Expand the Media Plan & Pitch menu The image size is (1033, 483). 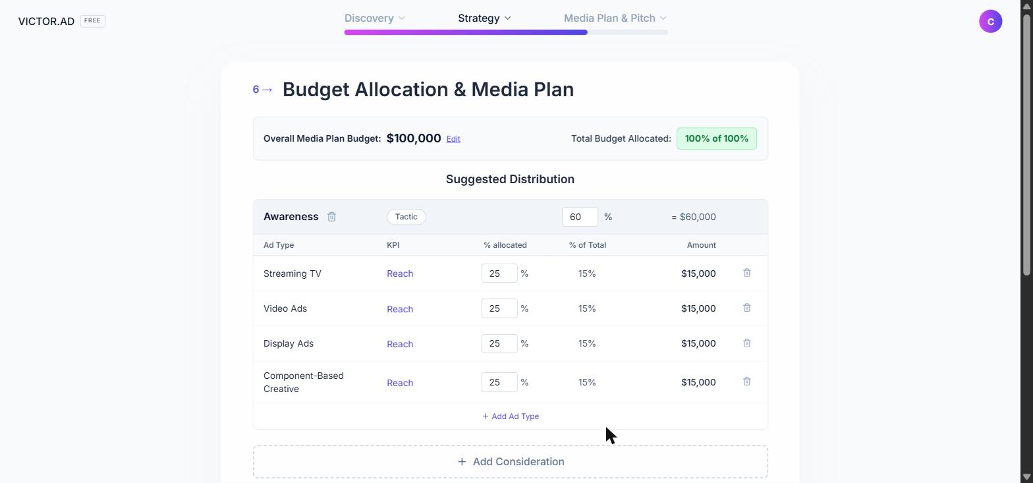(615, 18)
